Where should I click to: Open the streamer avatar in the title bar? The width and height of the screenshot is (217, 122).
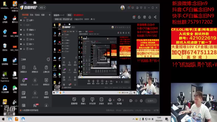point(123,8)
